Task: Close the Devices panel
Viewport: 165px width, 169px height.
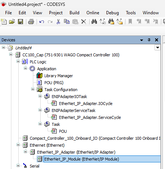Action: click(157, 40)
